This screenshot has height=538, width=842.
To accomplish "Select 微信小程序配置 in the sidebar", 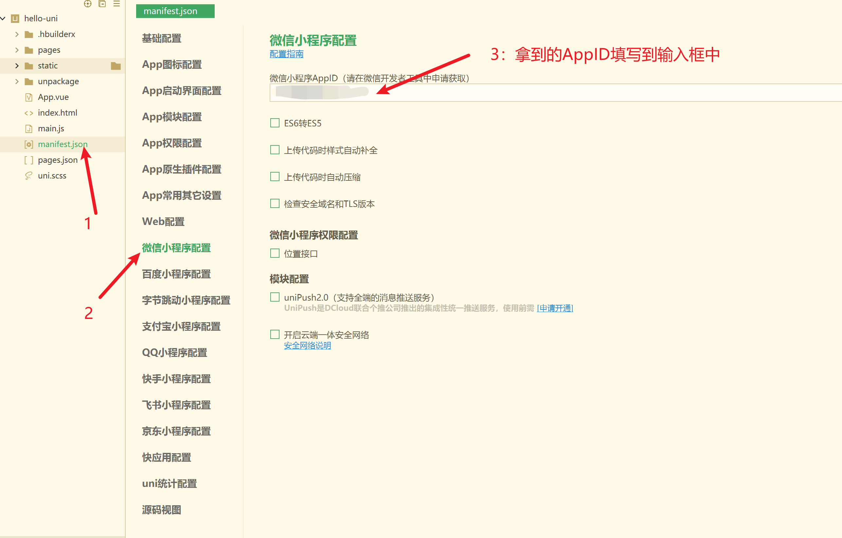I will click(176, 248).
